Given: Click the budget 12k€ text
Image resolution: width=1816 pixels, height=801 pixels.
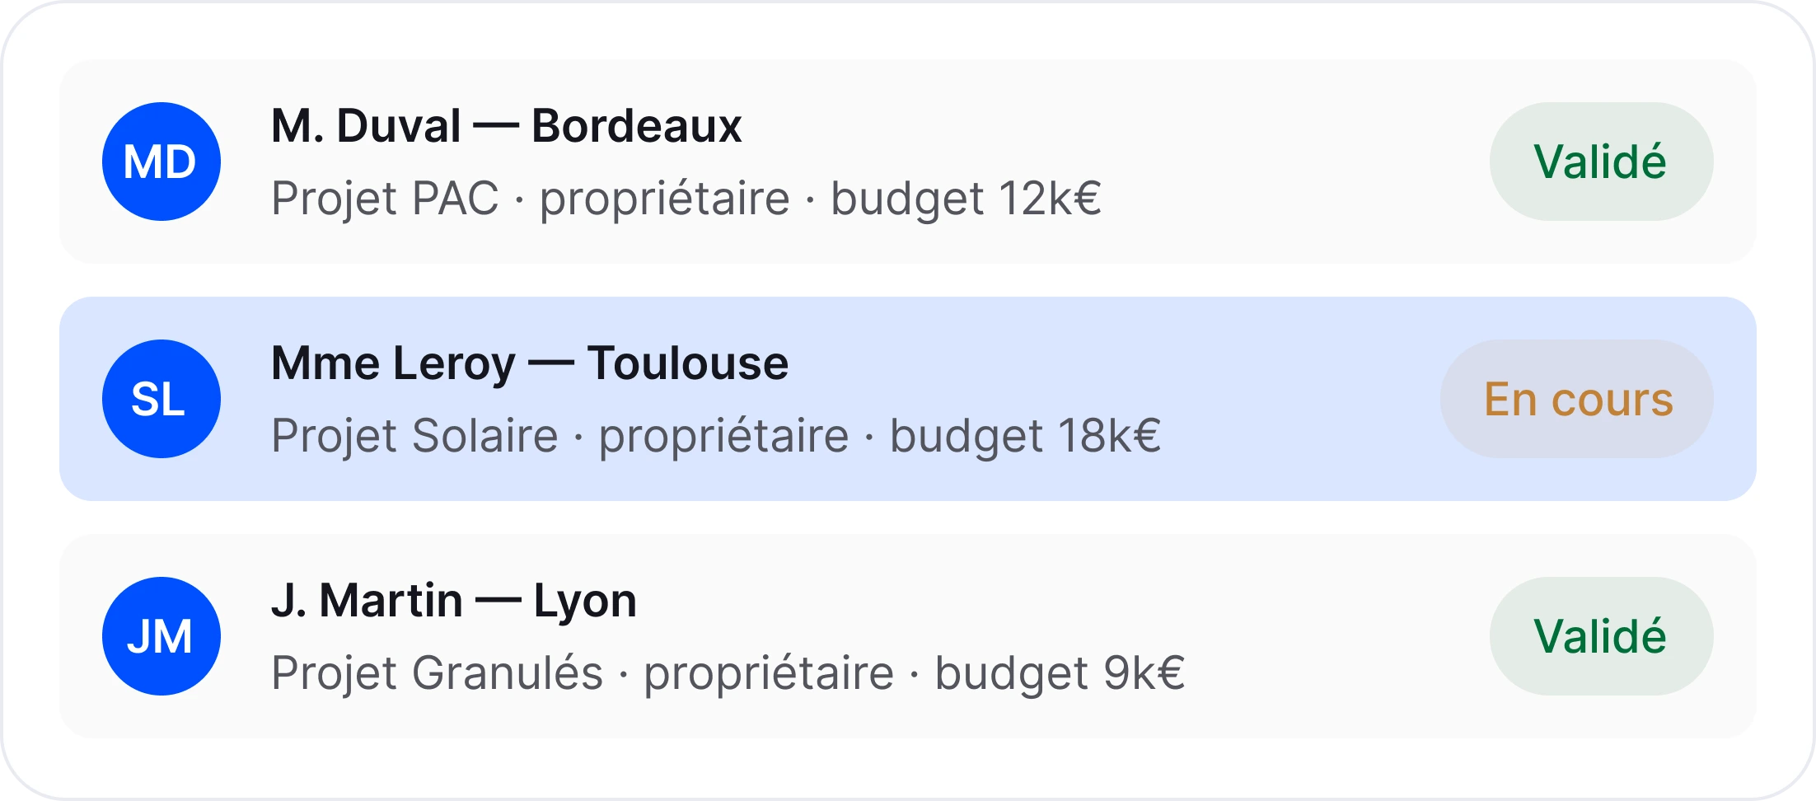Looking at the screenshot, I should 966,199.
